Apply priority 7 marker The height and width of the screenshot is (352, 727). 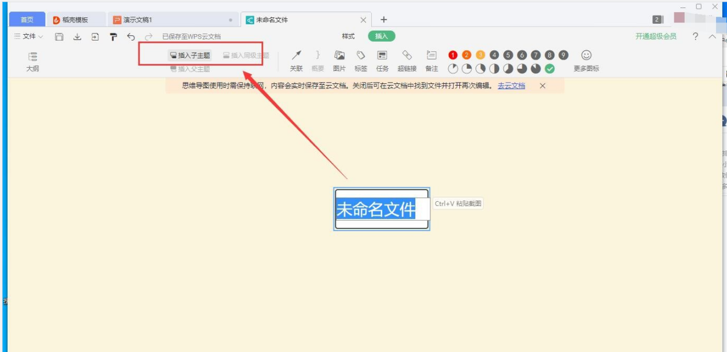(536, 55)
